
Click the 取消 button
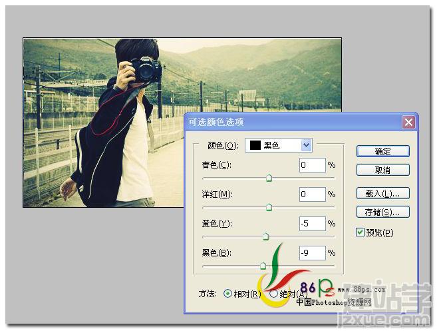point(382,170)
